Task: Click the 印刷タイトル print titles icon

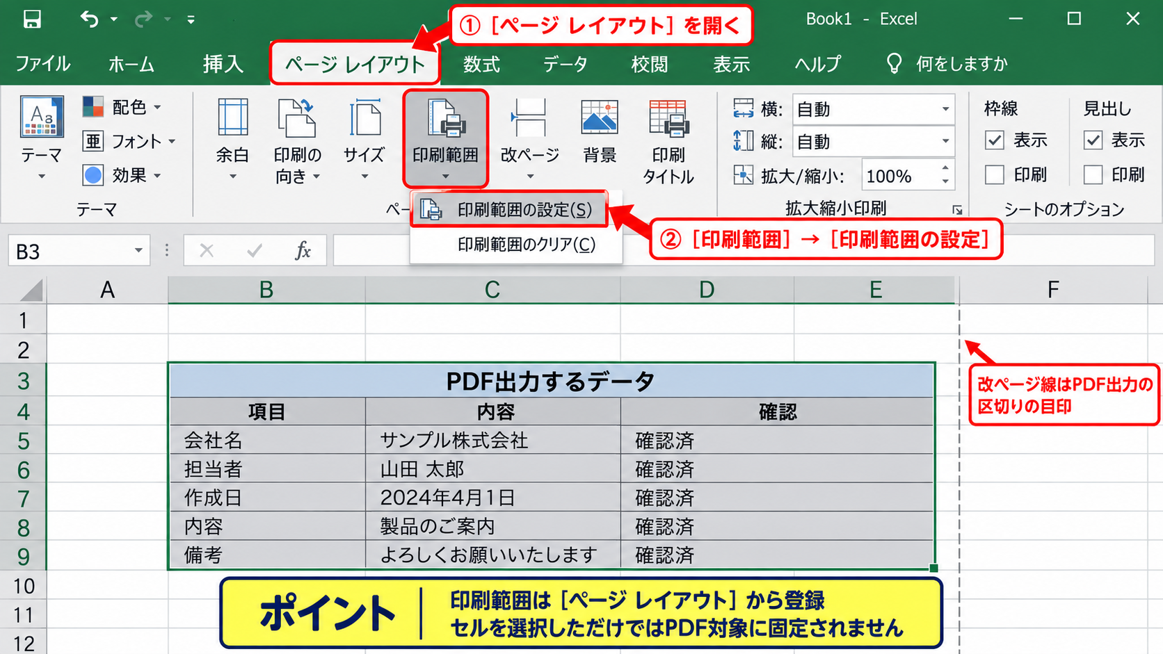Action: tap(668, 117)
